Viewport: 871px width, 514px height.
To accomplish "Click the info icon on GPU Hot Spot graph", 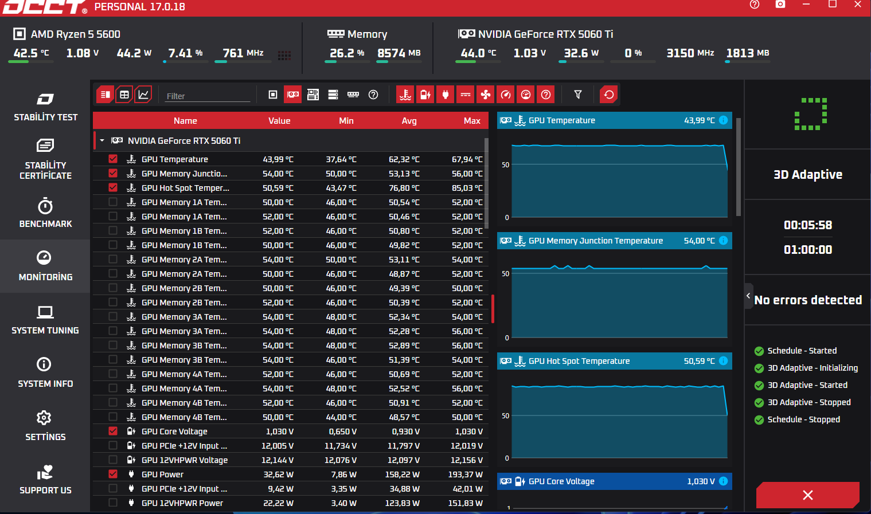I will point(724,360).
